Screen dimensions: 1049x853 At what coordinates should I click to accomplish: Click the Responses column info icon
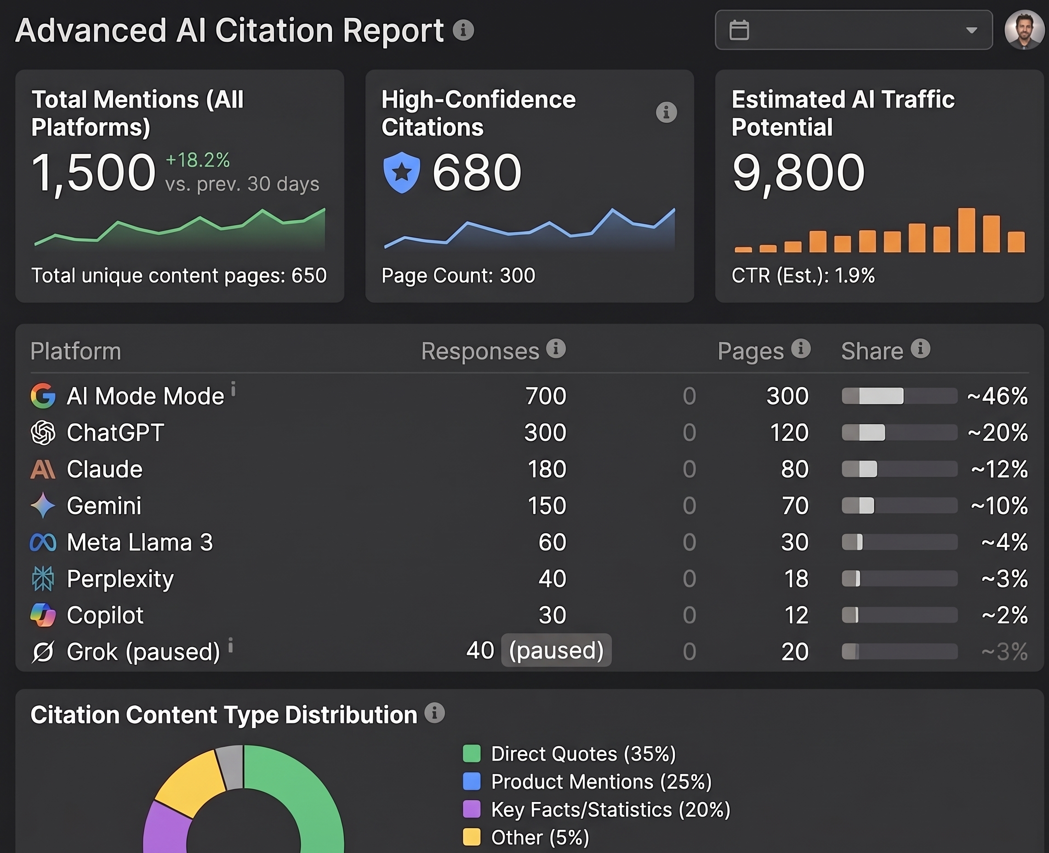(x=556, y=348)
